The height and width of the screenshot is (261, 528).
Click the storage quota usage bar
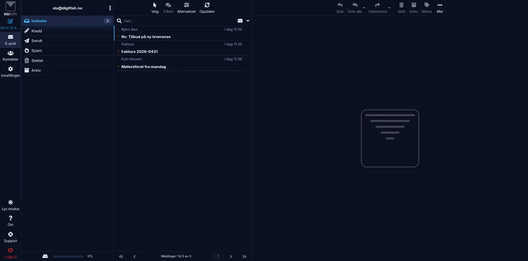[x=68, y=256]
